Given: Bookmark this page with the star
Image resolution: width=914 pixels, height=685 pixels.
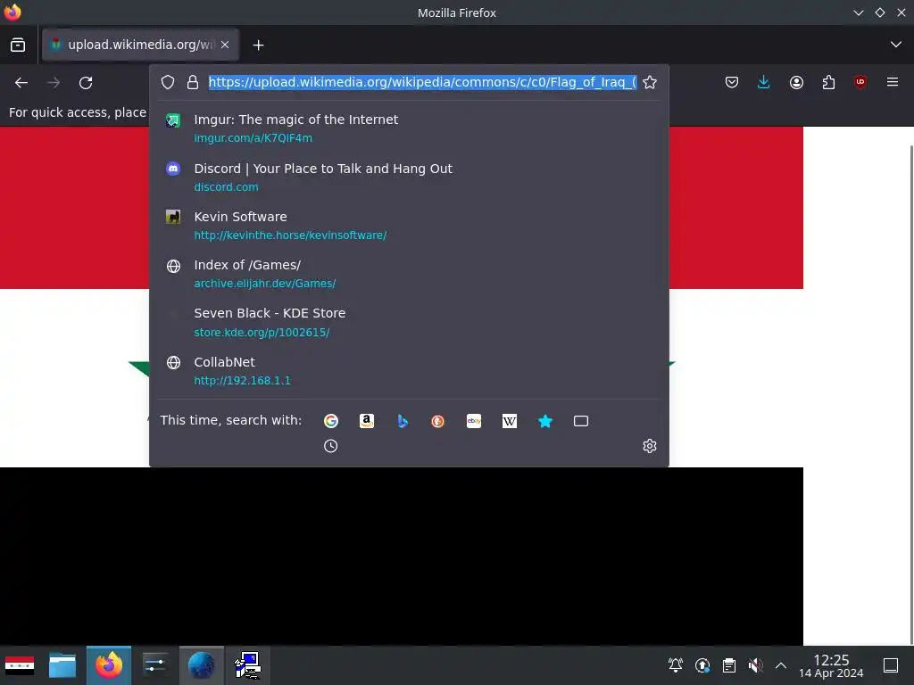Looking at the screenshot, I should pyautogui.click(x=650, y=82).
